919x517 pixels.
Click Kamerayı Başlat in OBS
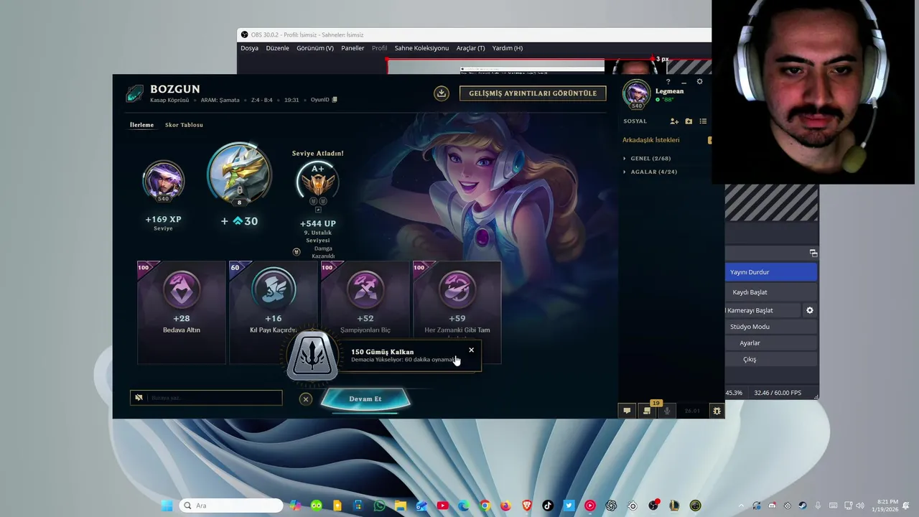click(x=762, y=310)
